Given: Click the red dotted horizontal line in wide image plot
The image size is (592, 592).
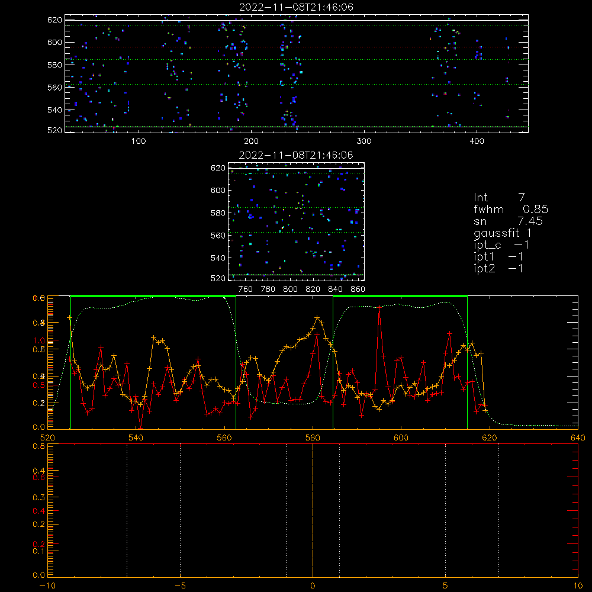Looking at the screenshot, I should click(297, 47).
